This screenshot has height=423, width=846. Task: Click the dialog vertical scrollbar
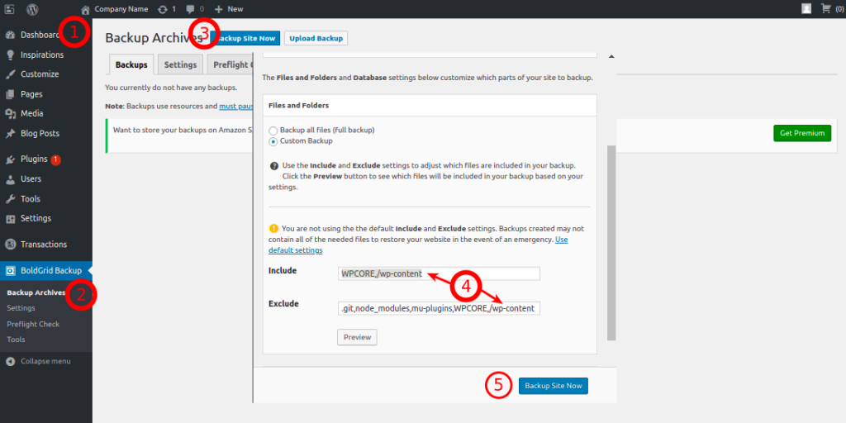click(611, 242)
